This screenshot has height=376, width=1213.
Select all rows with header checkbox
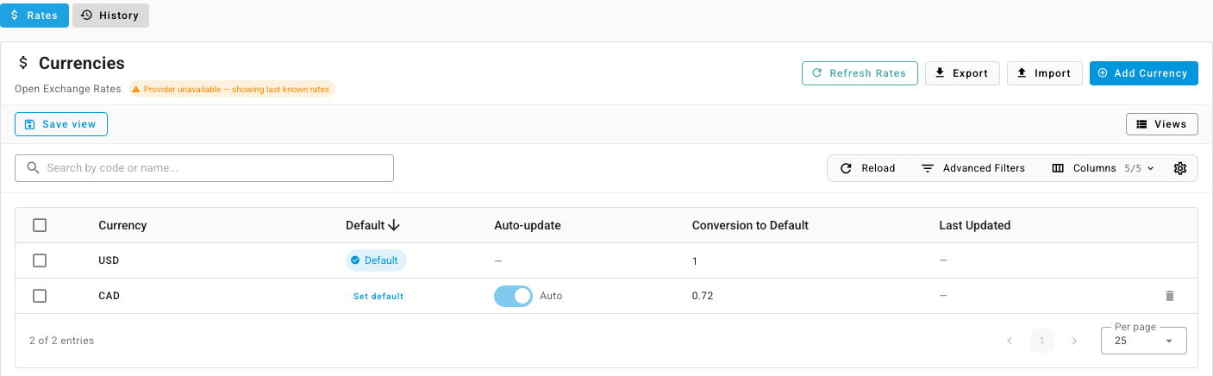[x=40, y=225]
